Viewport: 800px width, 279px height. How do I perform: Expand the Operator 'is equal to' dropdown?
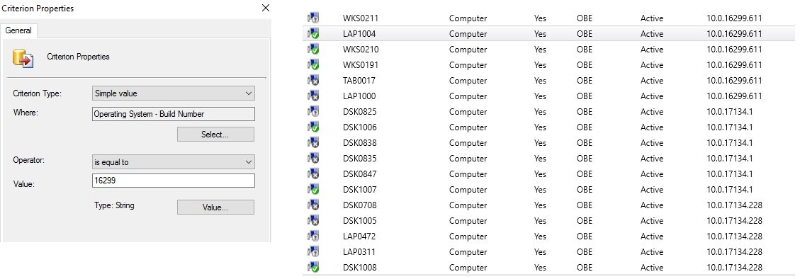[174, 162]
